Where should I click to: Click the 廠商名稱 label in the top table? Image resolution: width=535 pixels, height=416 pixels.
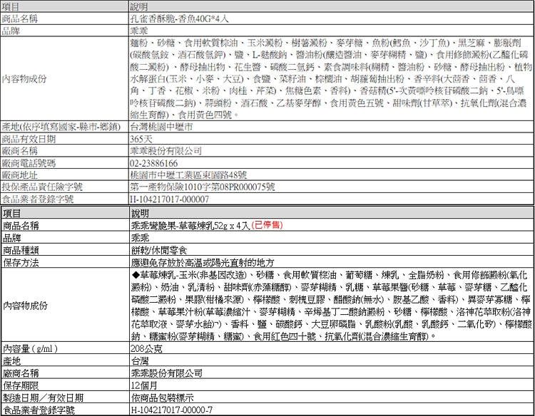[x=19, y=151]
